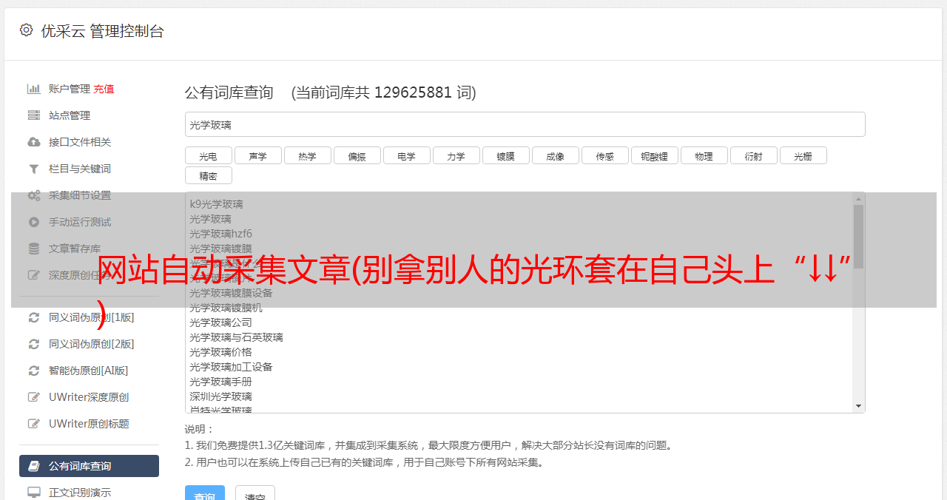Select the 光栅 keyword tag
This screenshot has height=500, width=947.
point(803,155)
